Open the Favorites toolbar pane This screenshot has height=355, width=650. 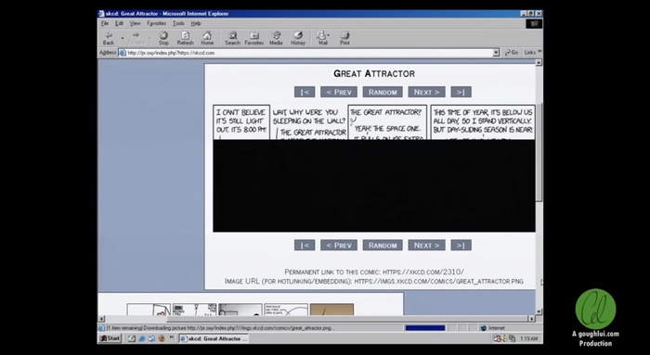pos(254,38)
